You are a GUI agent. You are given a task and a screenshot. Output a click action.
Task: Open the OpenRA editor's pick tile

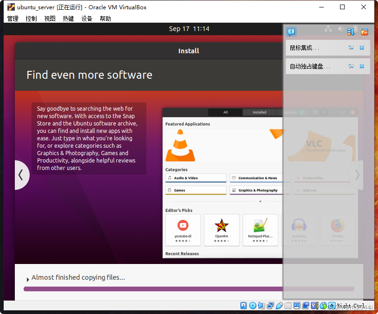(221, 230)
